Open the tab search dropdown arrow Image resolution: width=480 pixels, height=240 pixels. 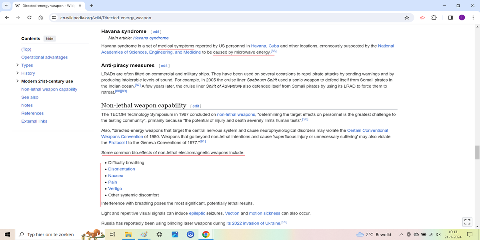tap(6, 6)
